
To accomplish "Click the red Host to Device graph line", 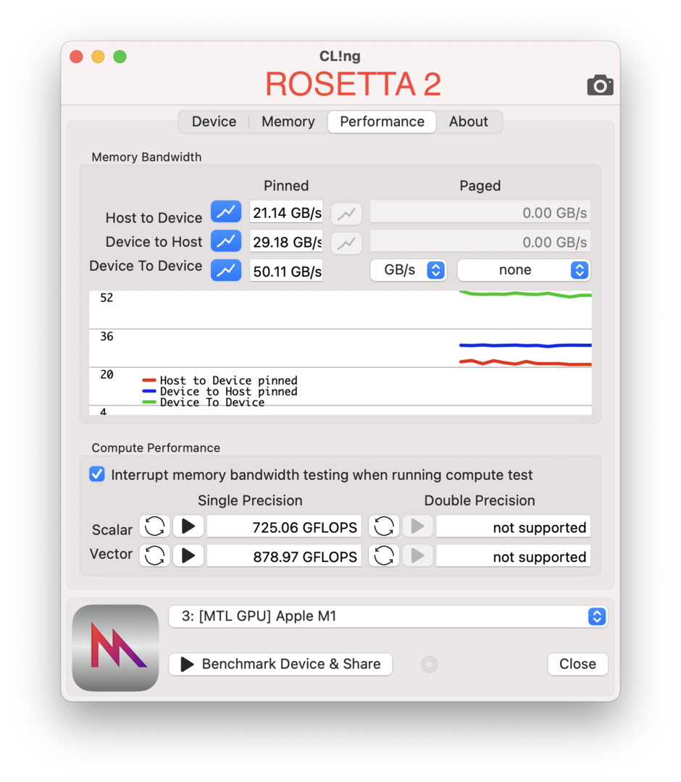I will coord(525,363).
